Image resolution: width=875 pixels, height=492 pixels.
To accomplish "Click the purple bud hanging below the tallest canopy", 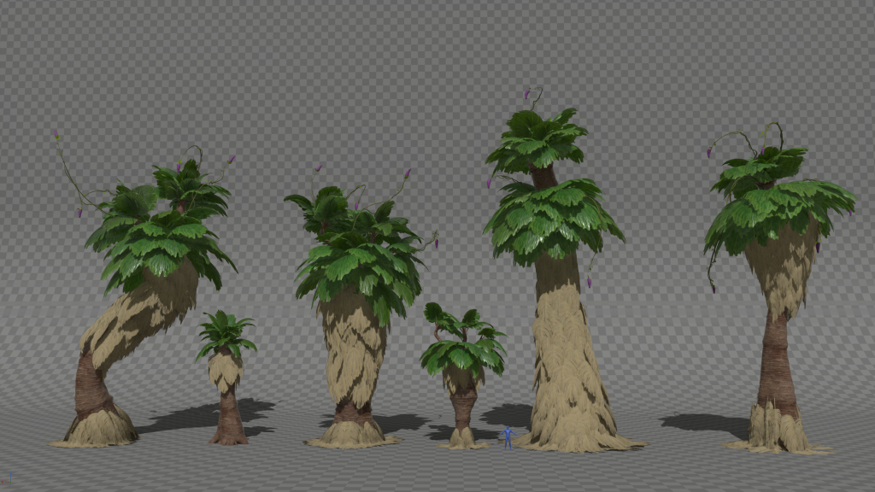I will point(589,283).
